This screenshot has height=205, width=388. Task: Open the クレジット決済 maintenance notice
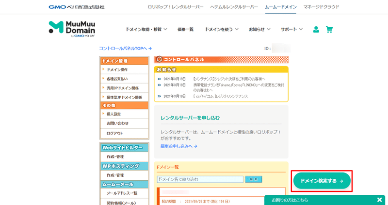pos(229,79)
